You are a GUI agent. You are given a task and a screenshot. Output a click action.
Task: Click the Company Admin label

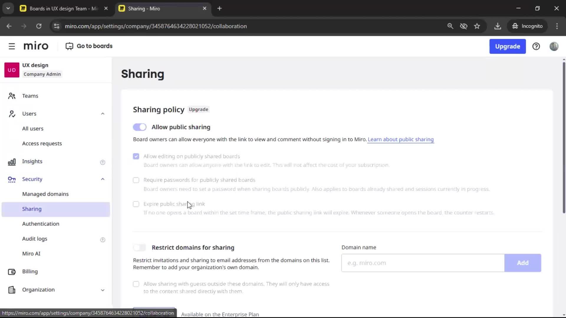click(x=42, y=74)
